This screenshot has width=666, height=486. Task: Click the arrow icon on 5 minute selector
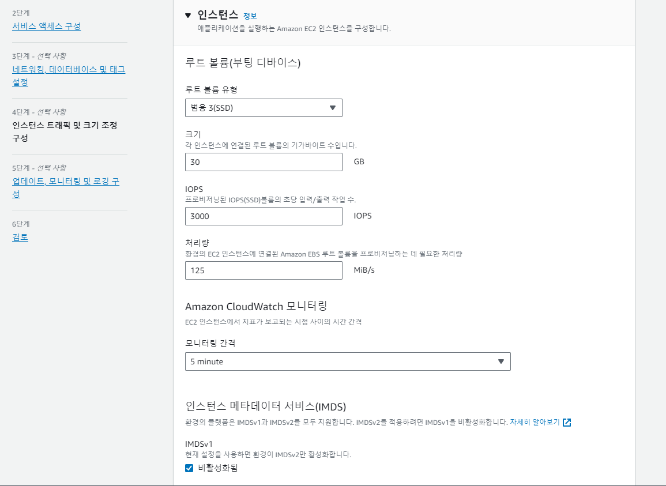pyautogui.click(x=501, y=361)
